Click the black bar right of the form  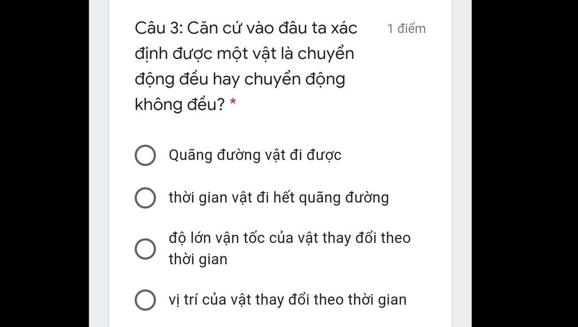tap(524, 163)
